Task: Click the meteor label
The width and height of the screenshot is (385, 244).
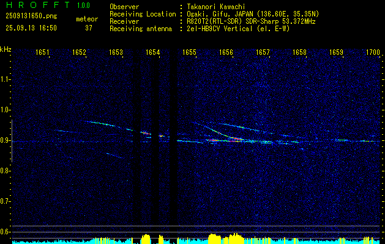Action: (87, 19)
